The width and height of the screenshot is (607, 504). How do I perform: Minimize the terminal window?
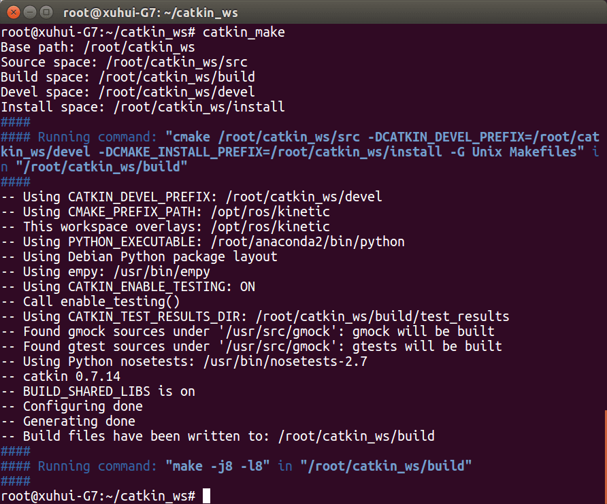[x=29, y=12]
